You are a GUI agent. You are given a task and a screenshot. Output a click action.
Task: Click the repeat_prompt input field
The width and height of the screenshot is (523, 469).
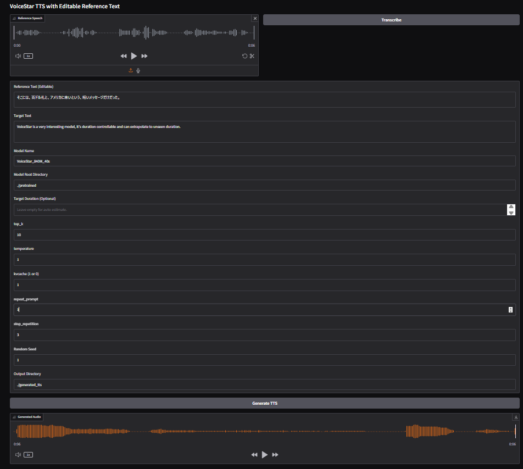(264, 310)
